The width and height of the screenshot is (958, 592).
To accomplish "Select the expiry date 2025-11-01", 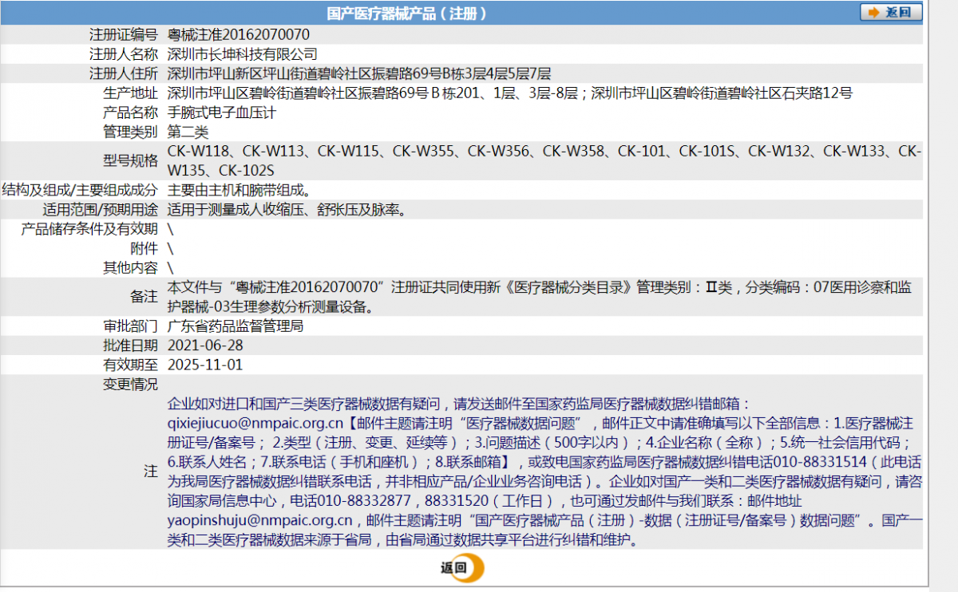I will coord(205,365).
